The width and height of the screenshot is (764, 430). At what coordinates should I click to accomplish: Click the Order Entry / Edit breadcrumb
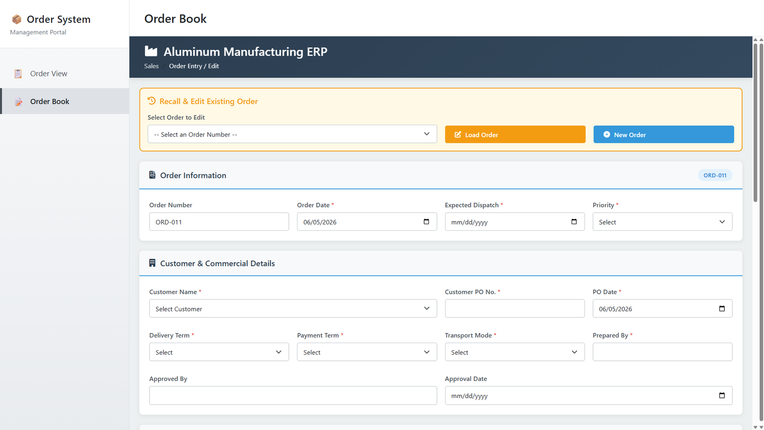194,66
